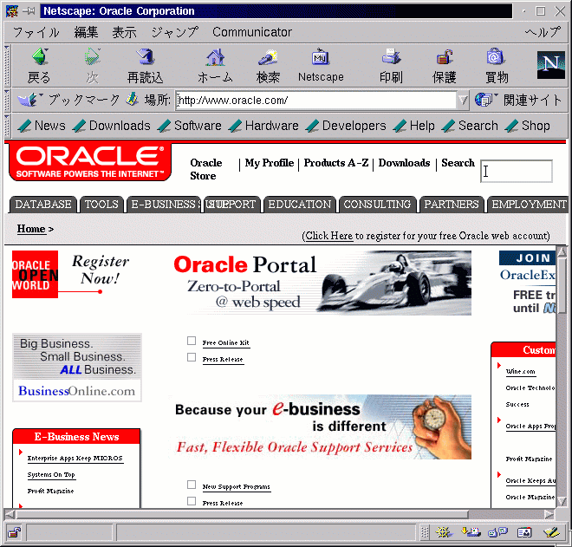Reload the page with 再読込
The width and height of the screenshot is (572, 547).
(145, 66)
